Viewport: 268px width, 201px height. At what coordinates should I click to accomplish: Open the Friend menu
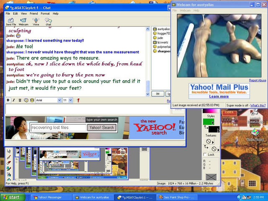pyautogui.click(x=33, y=13)
